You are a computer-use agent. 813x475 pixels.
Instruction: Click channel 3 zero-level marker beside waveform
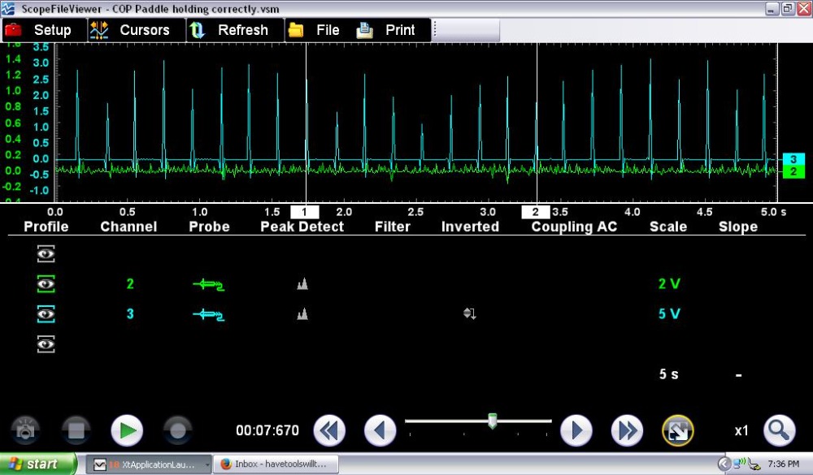click(793, 159)
